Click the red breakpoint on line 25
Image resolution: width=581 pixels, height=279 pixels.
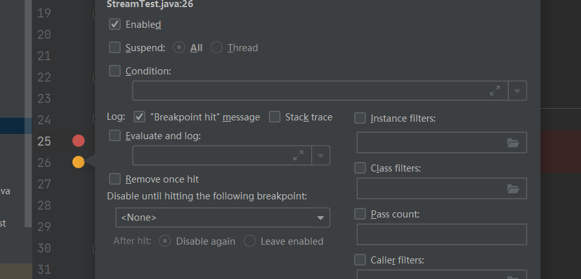pos(79,140)
